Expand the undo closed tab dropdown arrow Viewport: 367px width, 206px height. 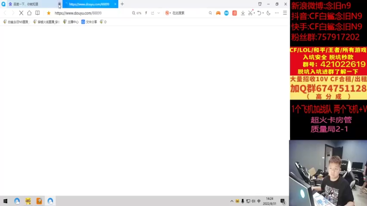coord(263,13)
